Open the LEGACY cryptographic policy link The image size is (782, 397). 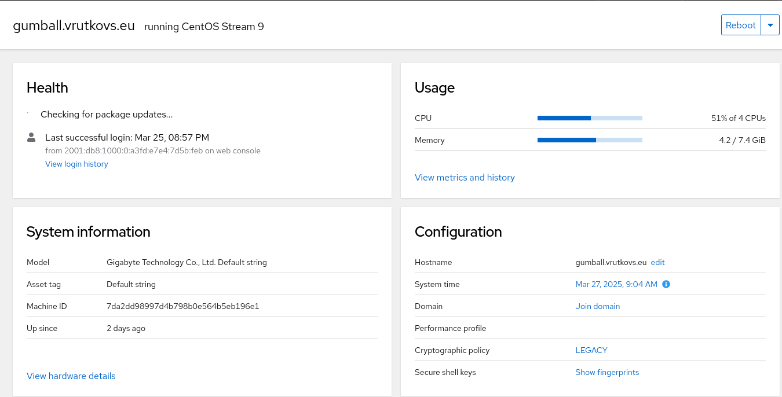(591, 350)
